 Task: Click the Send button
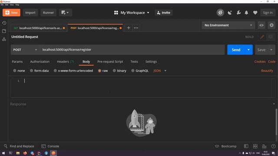click(236, 50)
